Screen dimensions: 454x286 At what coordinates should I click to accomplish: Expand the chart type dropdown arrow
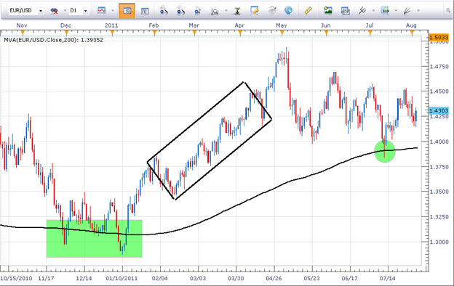click(x=113, y=11)
